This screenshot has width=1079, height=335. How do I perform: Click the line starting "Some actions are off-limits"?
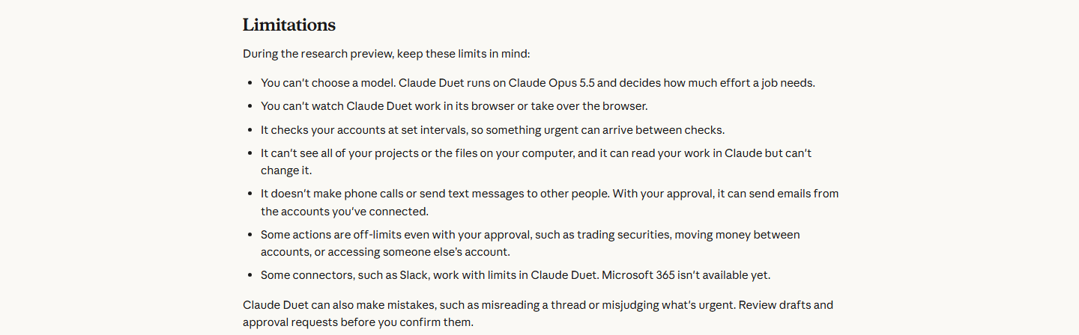coord(530,234)
